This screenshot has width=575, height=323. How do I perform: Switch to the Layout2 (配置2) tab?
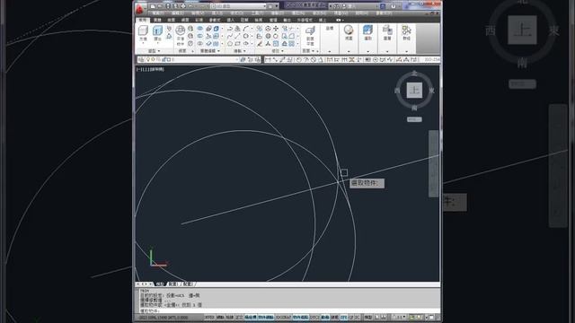point(188,284)
